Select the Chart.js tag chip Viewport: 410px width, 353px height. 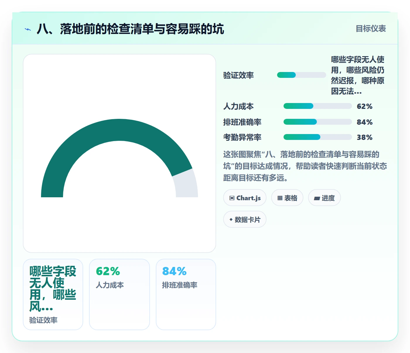point(245,198)
